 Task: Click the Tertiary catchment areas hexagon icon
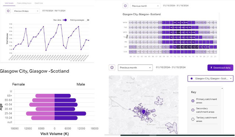click(193, 119)
